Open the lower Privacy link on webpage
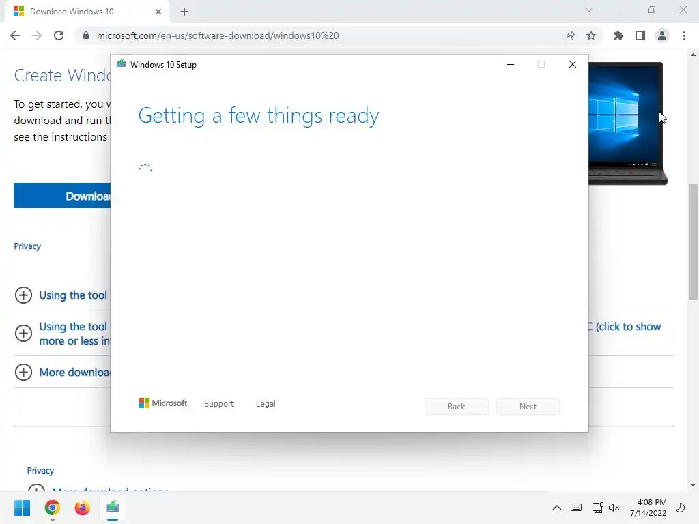The height and width of the screenshot is (524, 699). coord(40,471)
